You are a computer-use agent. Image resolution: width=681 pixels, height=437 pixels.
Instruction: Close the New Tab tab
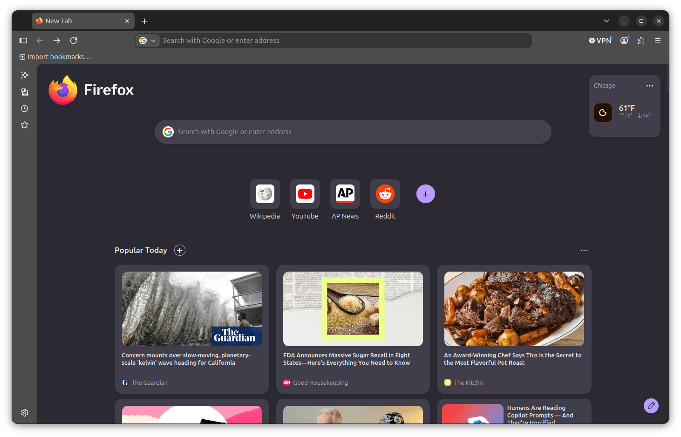point(127,21)
